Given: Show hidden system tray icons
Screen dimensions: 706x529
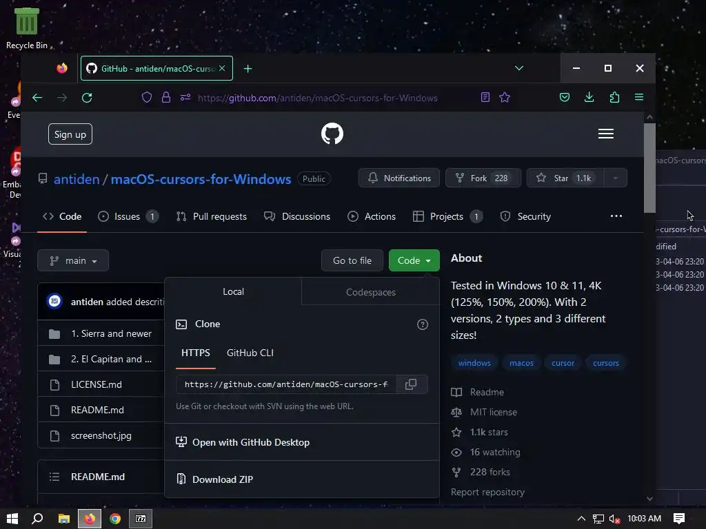Looking at the screenshot, I should pos(581,519).
